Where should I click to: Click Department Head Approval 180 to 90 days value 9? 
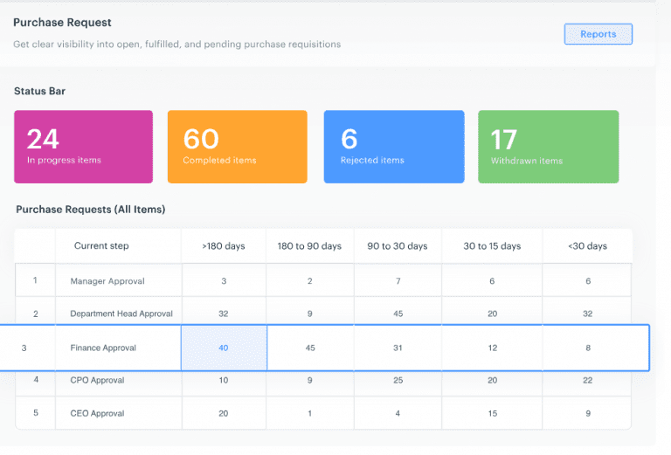[x=310, y=314]
